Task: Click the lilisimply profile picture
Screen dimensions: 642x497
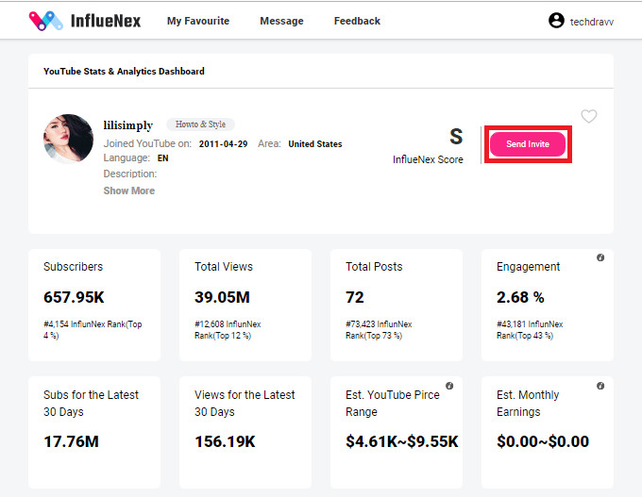Action: click(x=68, y=139)
